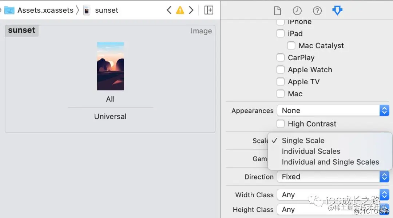Show the Attributes inspector tab
The height and width of the screenshot is (218, 393).
click(337, 11)
